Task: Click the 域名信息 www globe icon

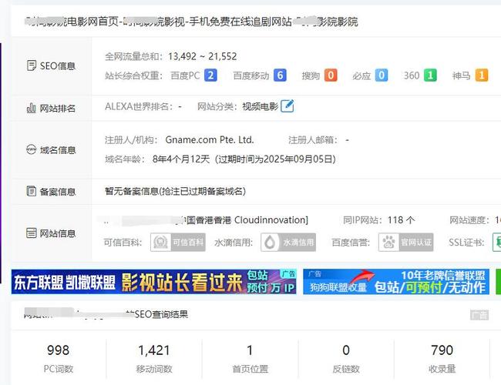Action: [31, 149]
